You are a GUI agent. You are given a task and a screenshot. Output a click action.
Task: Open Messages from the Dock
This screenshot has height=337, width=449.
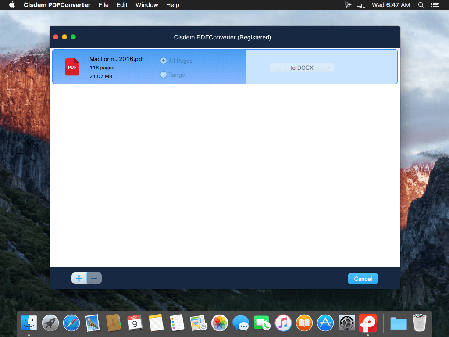click(x=241, y=323)
